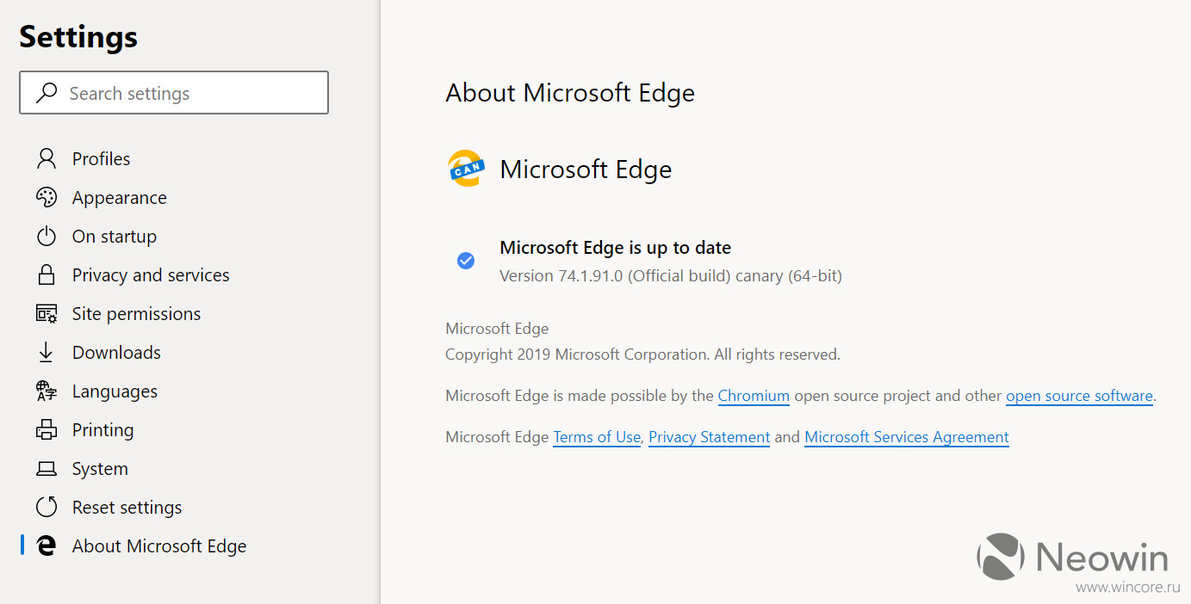
Task: Go to Downloads settings
Action: [116, 352]
